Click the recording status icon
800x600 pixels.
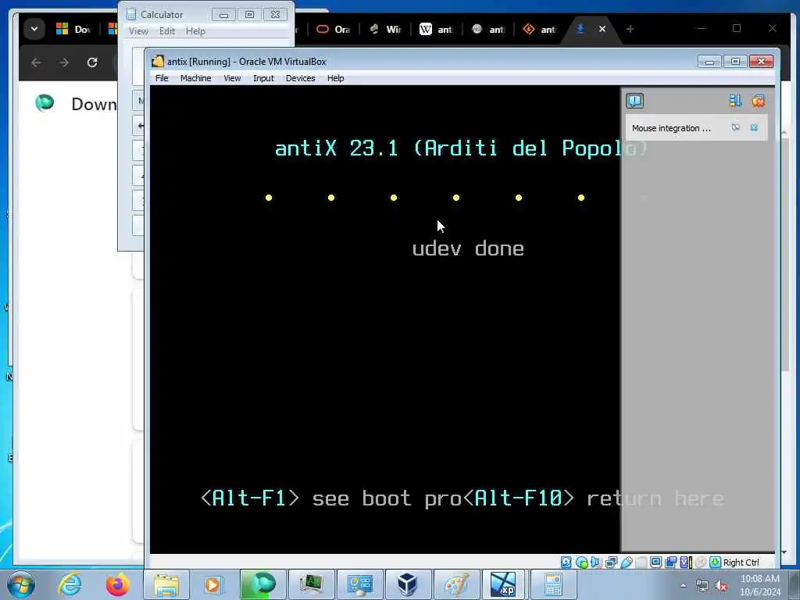670,562
